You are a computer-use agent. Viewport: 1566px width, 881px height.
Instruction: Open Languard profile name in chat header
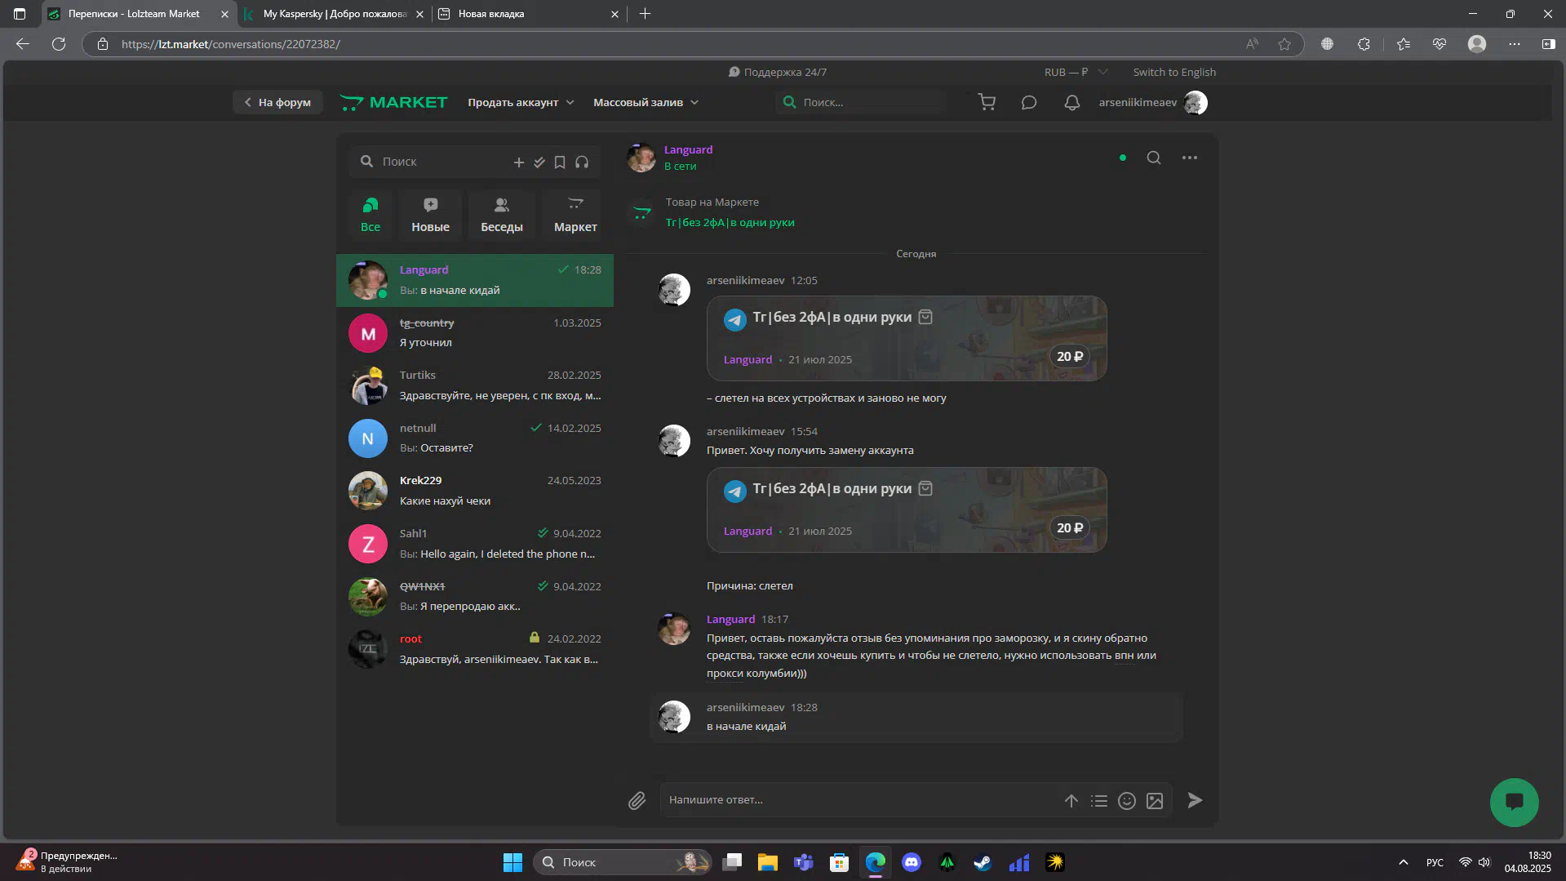pyautogui.click(x=688, y=149)
